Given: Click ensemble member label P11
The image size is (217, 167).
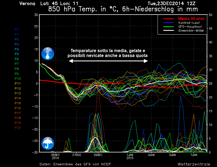Looking at the screenshot, I should (x=18, y=83).
